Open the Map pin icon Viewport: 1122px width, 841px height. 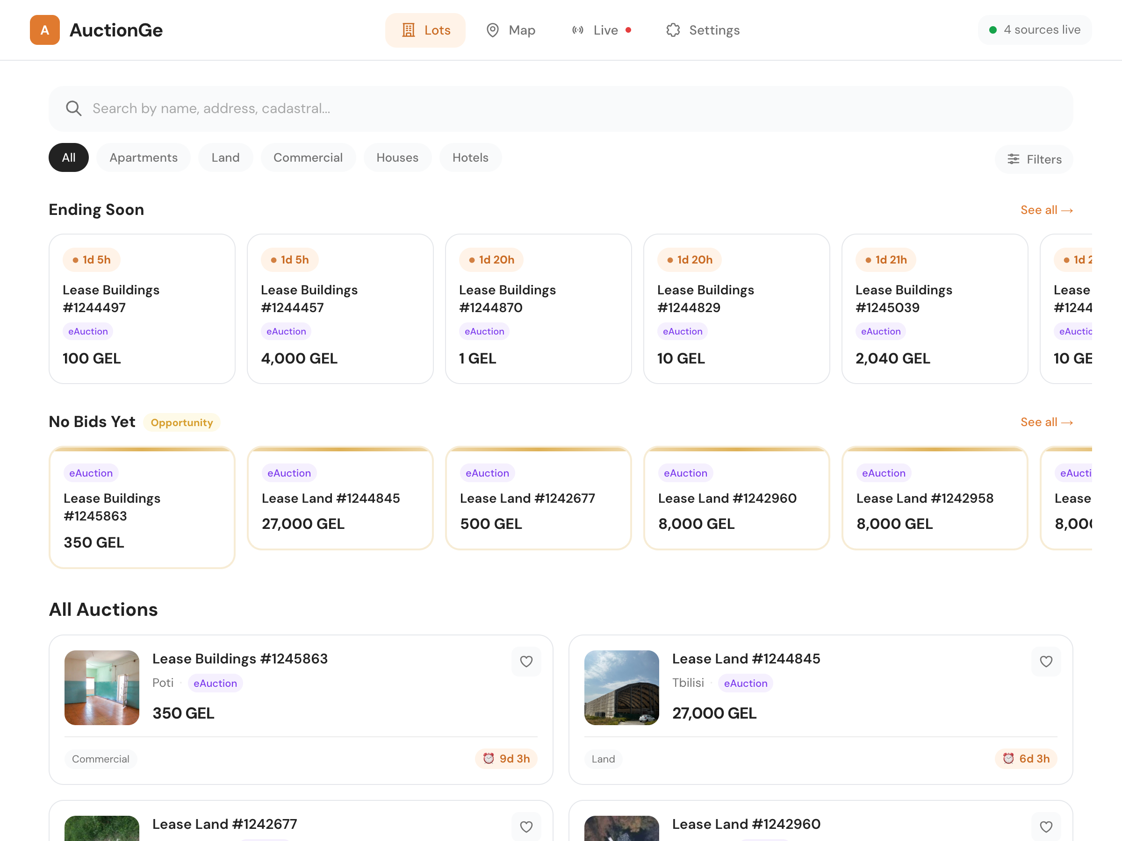click(x=493, y=30)
